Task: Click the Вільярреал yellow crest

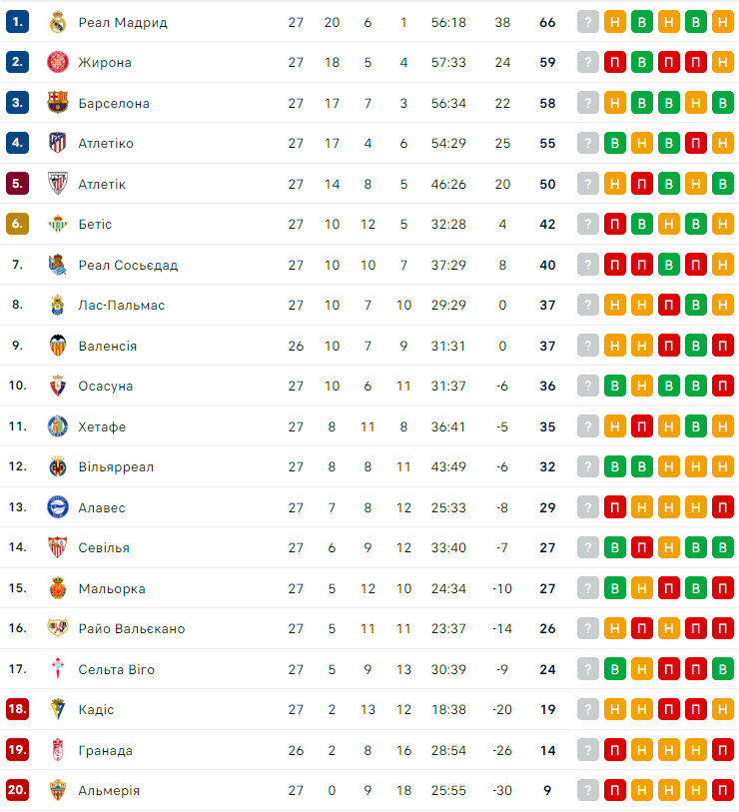Action: [x=57, y=466]
